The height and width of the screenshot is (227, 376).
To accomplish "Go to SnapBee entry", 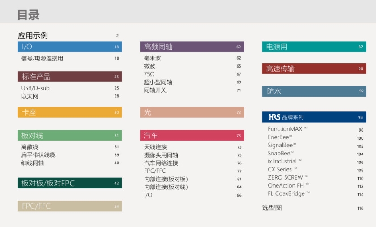I will coord(281,153).
